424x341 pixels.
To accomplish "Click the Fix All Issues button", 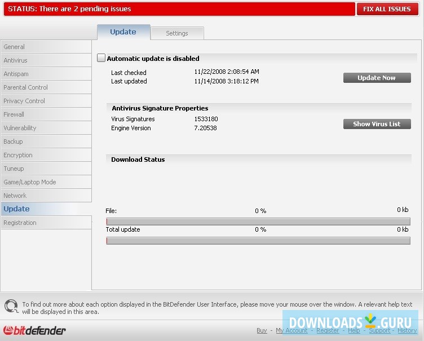I will pos(387,9).
